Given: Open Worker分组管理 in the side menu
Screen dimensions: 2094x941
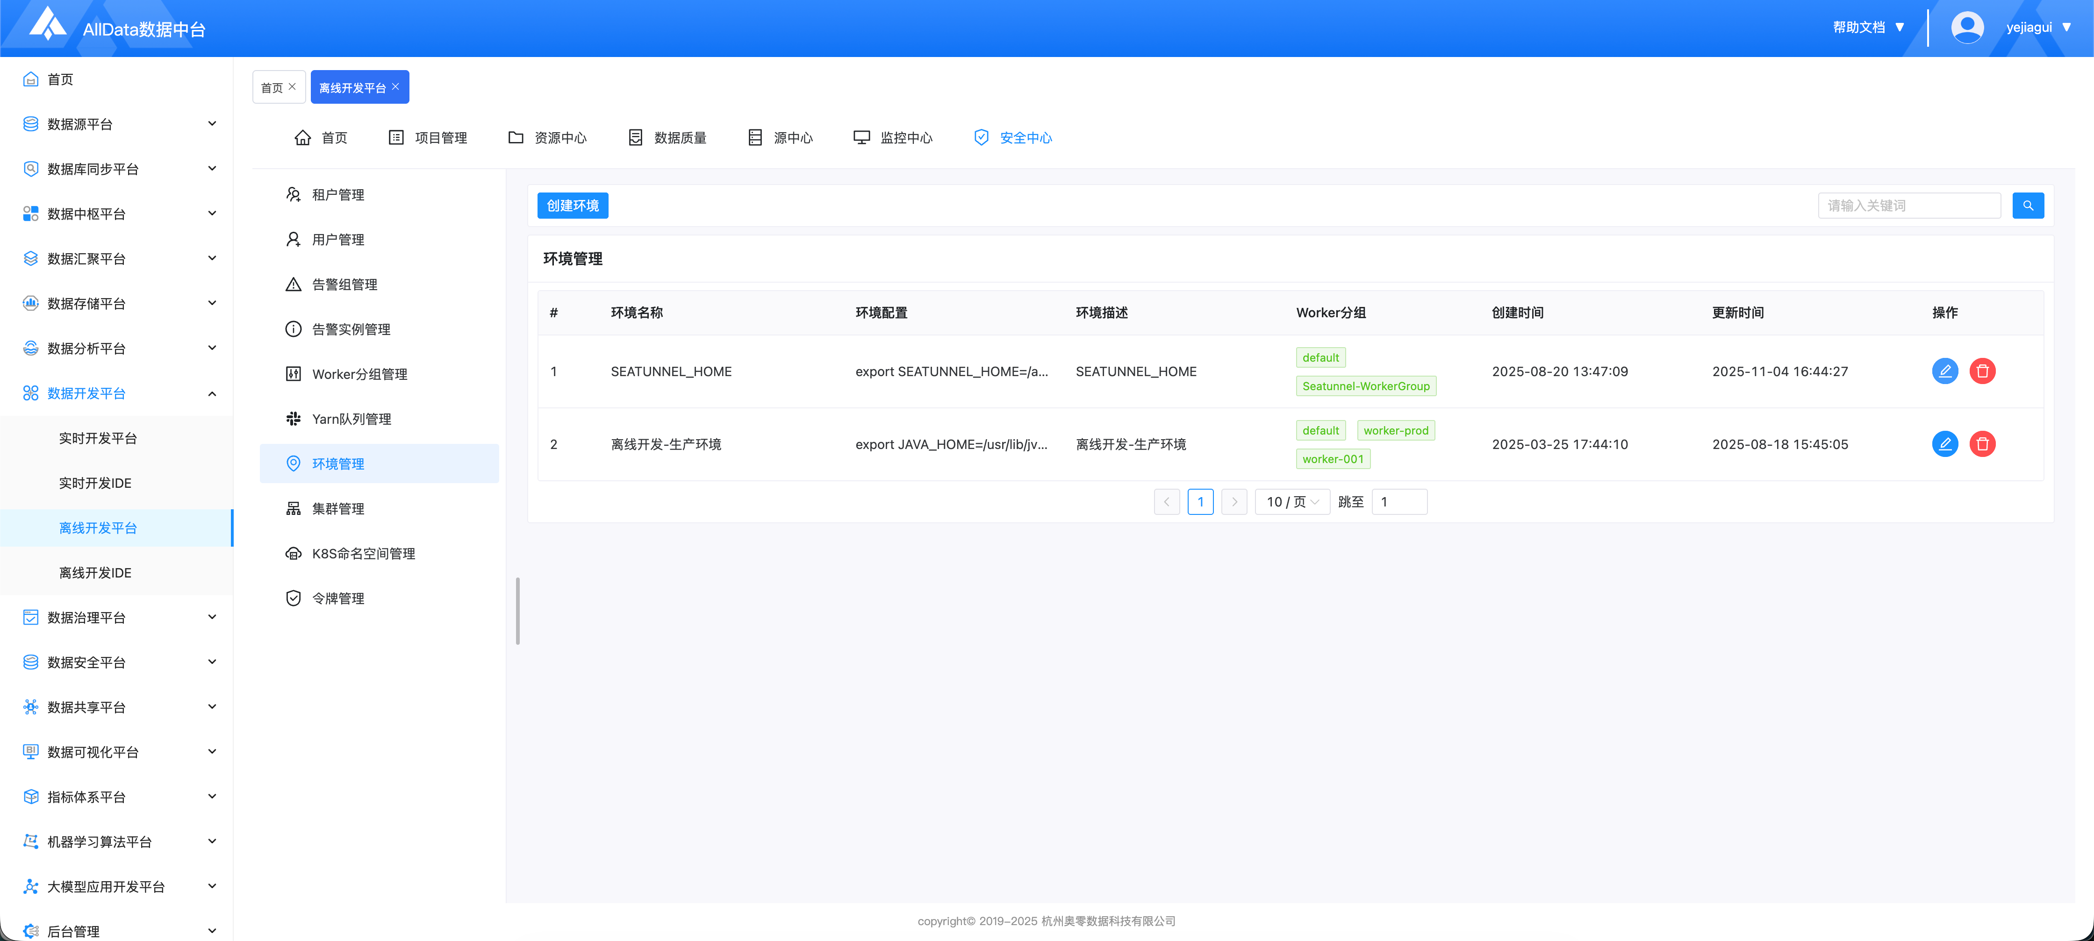Looking at the screenshot, I should tap(359, 374).
